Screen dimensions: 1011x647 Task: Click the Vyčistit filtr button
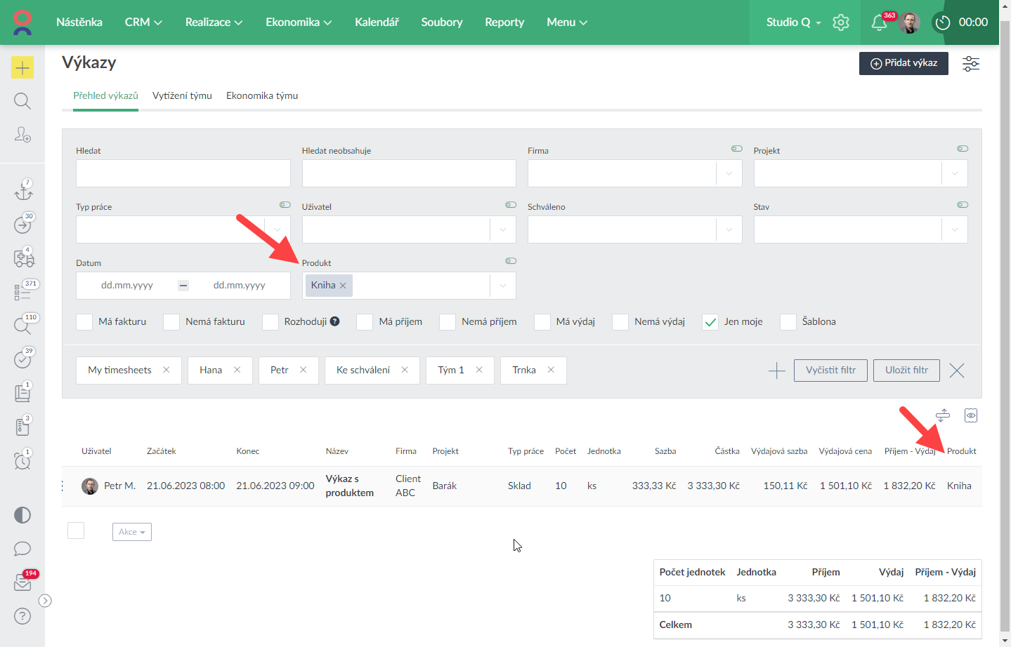pyautogui.click(x=830, y=371)
